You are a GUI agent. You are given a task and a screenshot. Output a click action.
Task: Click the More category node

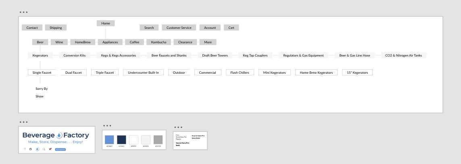coord(208,42)
